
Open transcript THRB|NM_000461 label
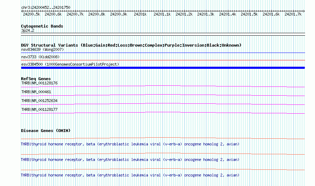[x=36, y=92]
